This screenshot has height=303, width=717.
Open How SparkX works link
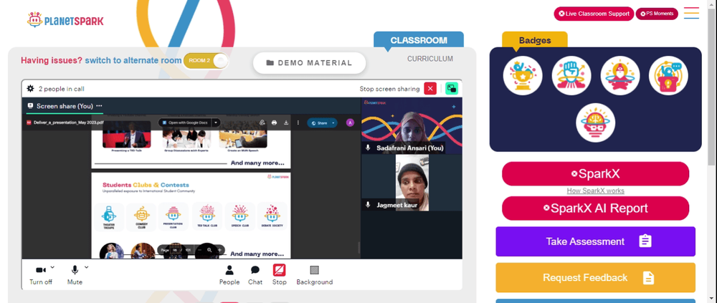595,191
